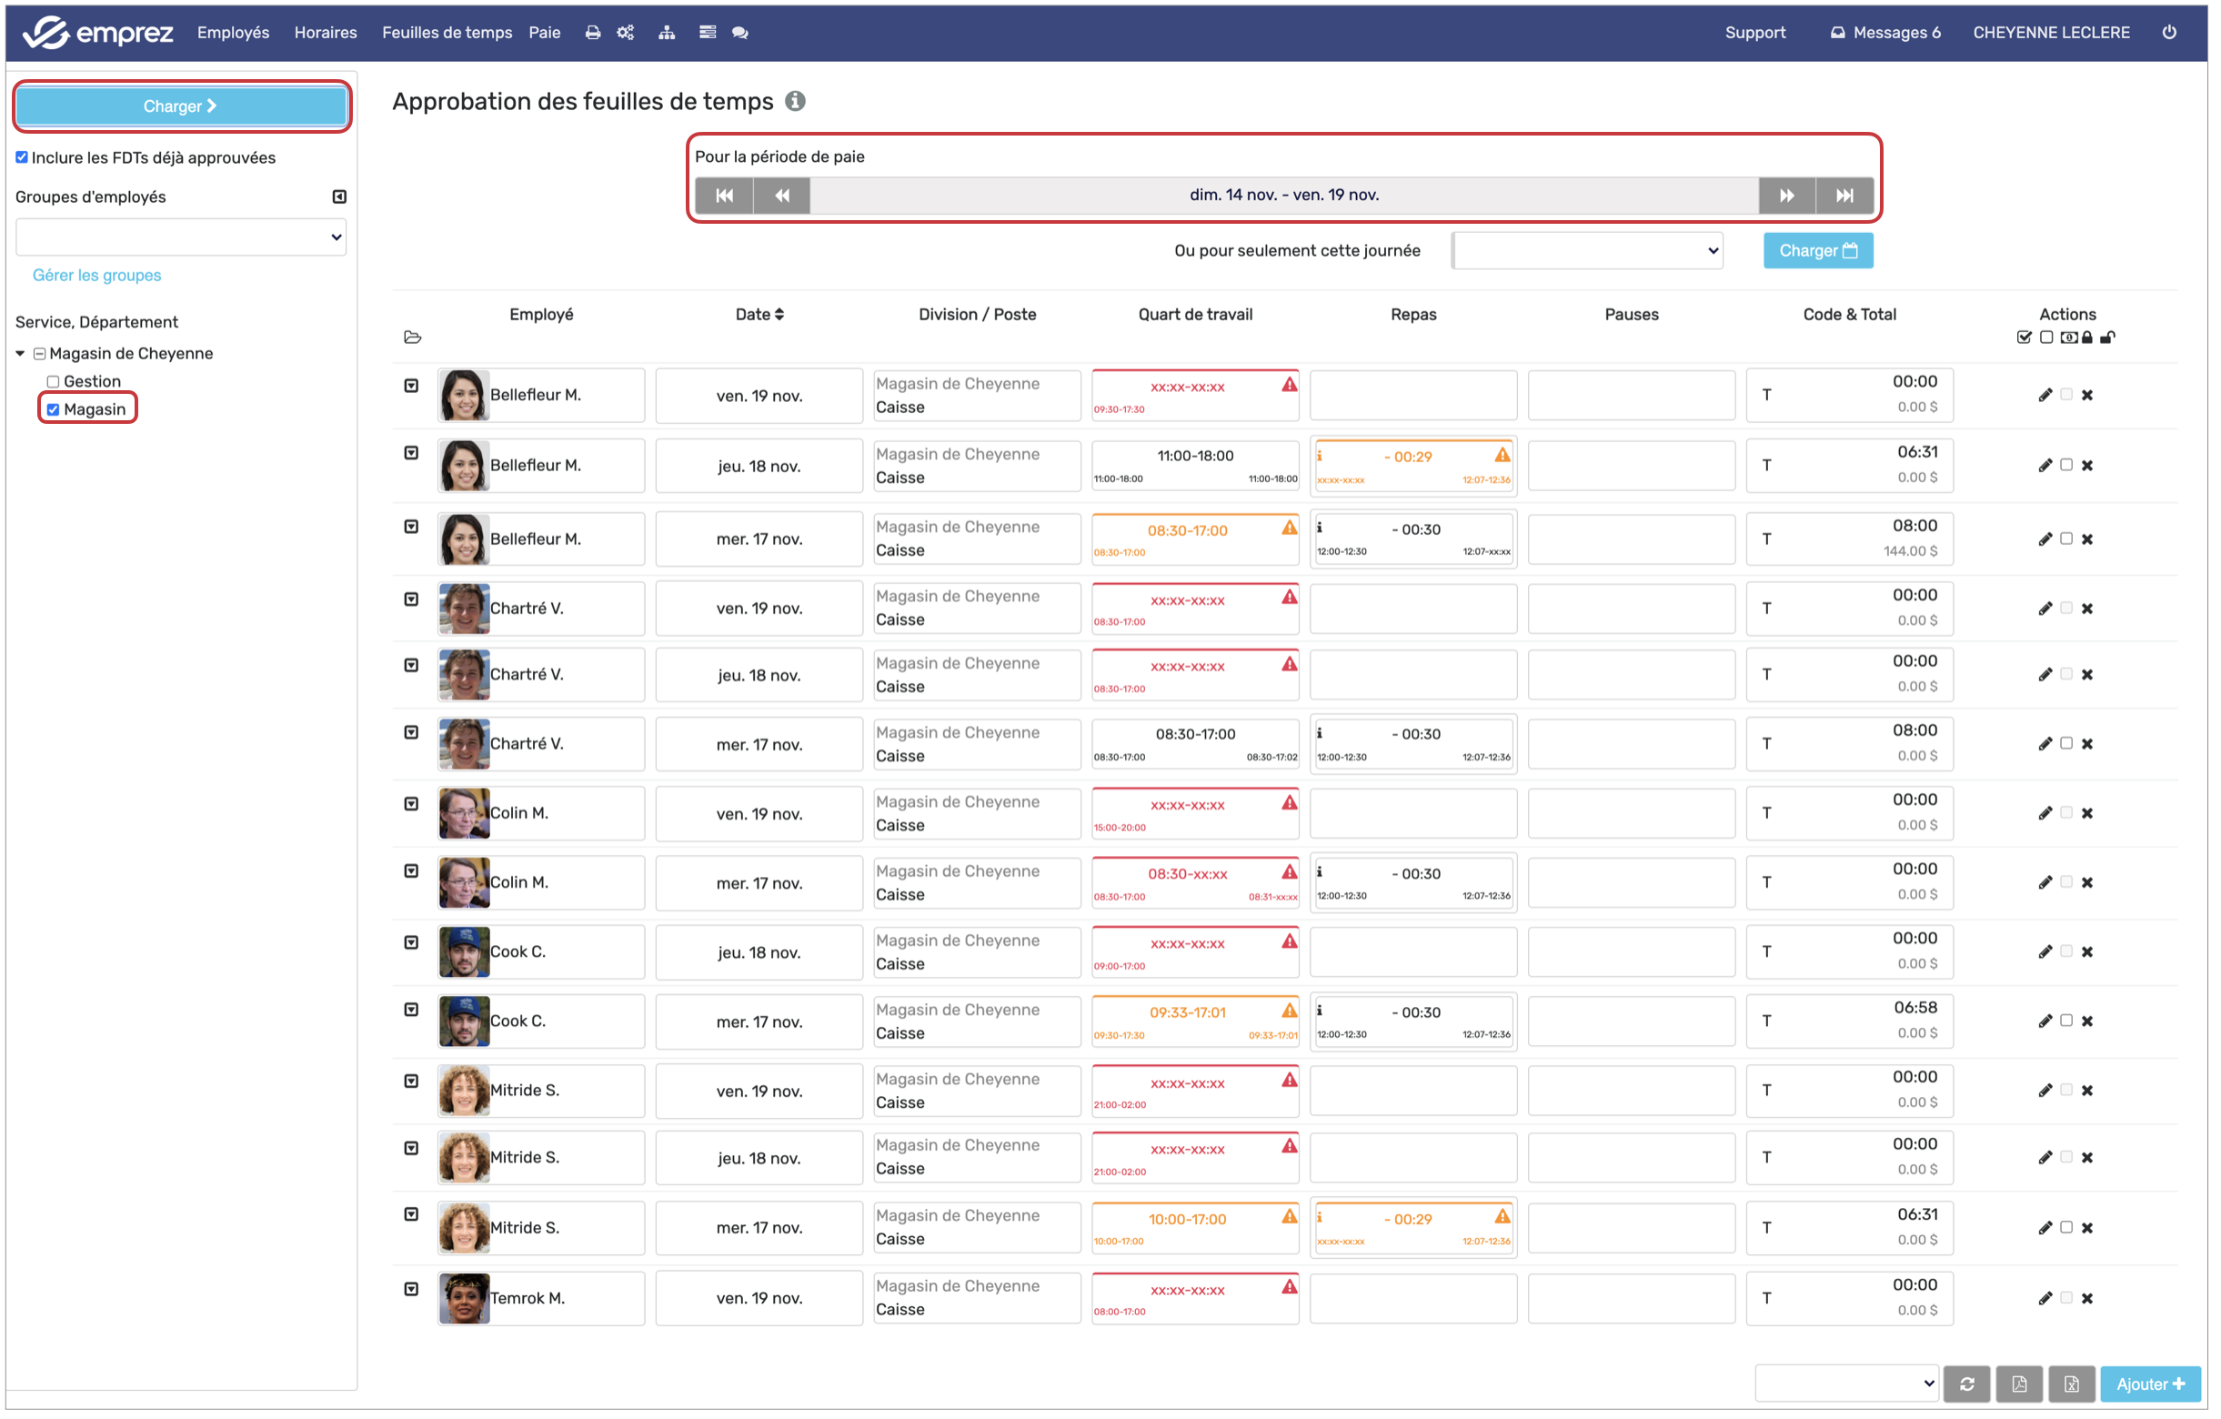Go to the next pay period
Viewport: 2221px width, 1419px height.
1786,196
